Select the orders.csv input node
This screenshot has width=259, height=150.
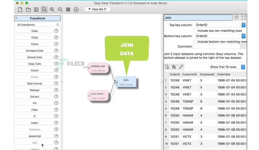click(98, 68)
